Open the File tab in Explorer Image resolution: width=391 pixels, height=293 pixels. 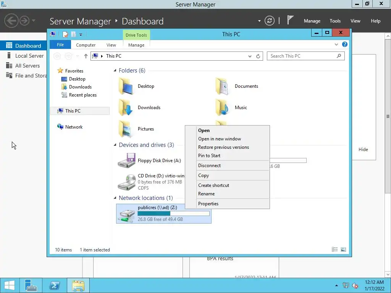pos(60,45)
